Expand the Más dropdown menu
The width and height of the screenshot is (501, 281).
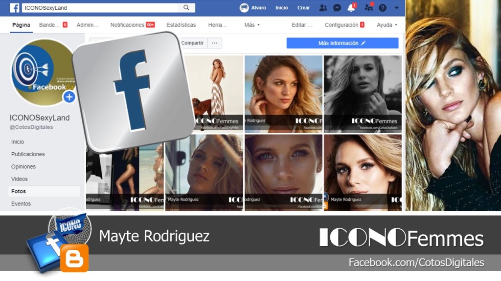pyautogui.click(x=252, y=25)
